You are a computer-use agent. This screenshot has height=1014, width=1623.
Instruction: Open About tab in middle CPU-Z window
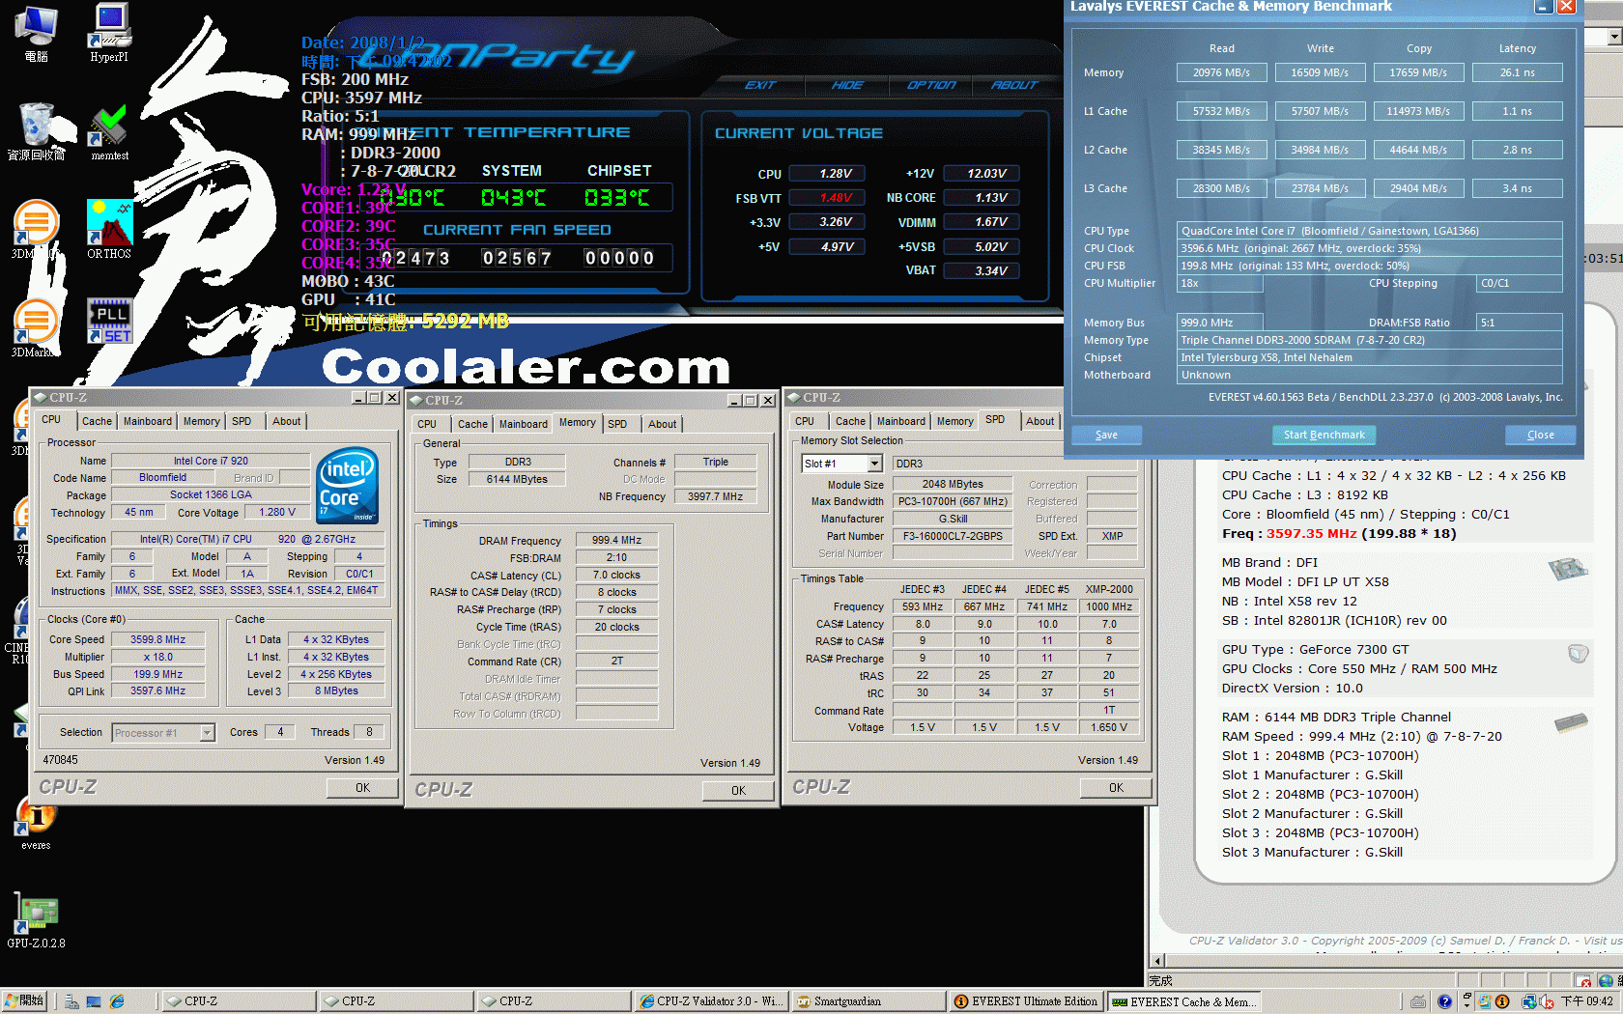click(663, 424)
